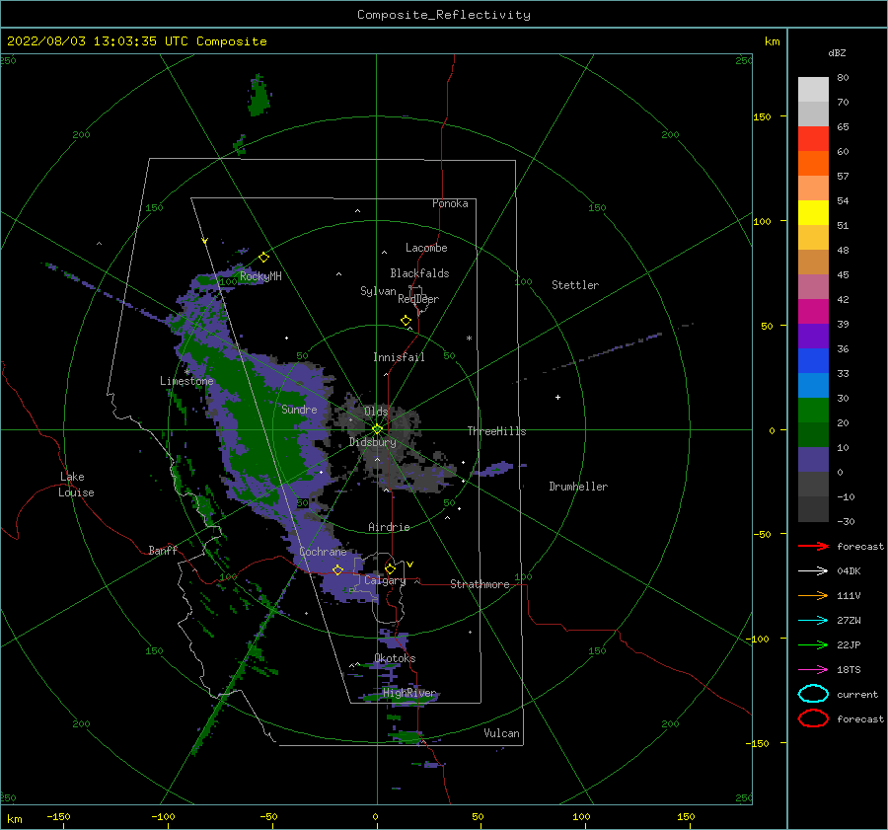The width and height of the screenshot is (888, 830).
Task: Click the yellow diamond marker below Cochrane
Action: (x=337, y=570)
